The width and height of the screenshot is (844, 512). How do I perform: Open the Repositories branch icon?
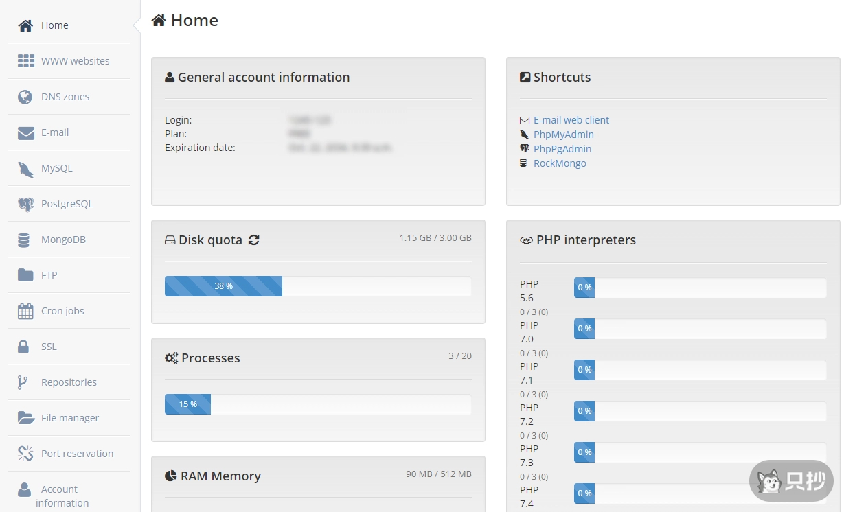23,383
